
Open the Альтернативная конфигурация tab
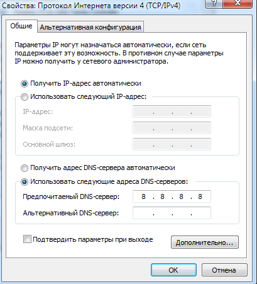click(x=90, y=27)
